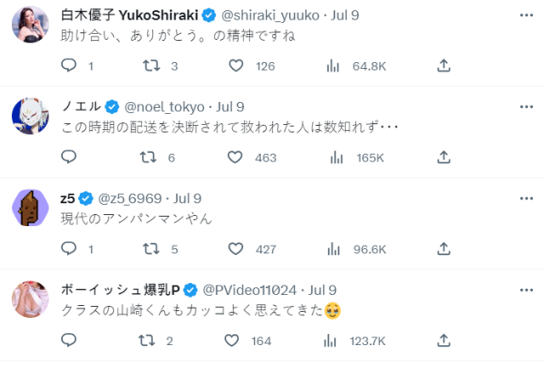
Task: Open the @noel_tokyo handle link
Action: click(x=165, y=106)
